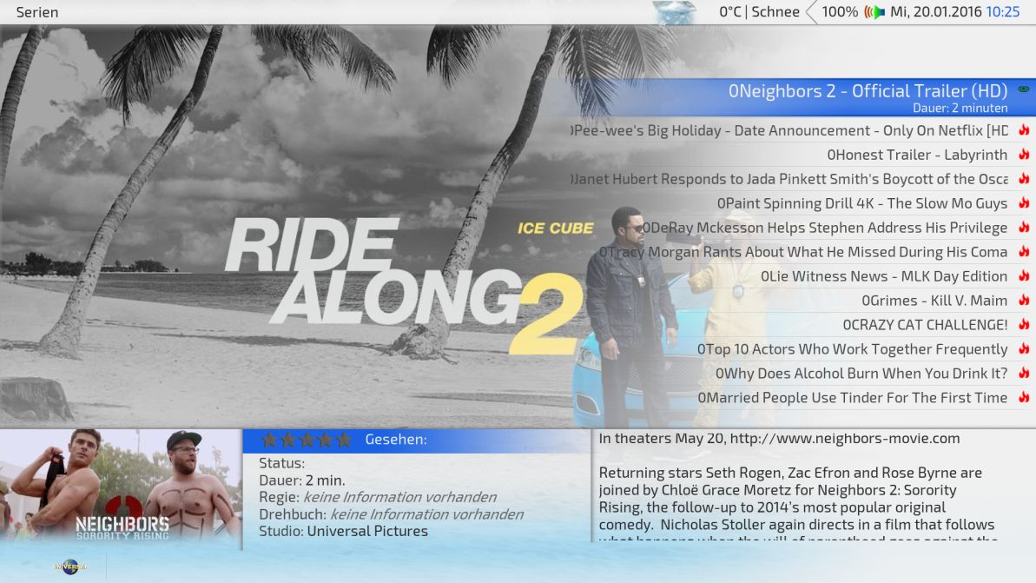Click the snow weather icon in top bar

[x=674, y=12]
